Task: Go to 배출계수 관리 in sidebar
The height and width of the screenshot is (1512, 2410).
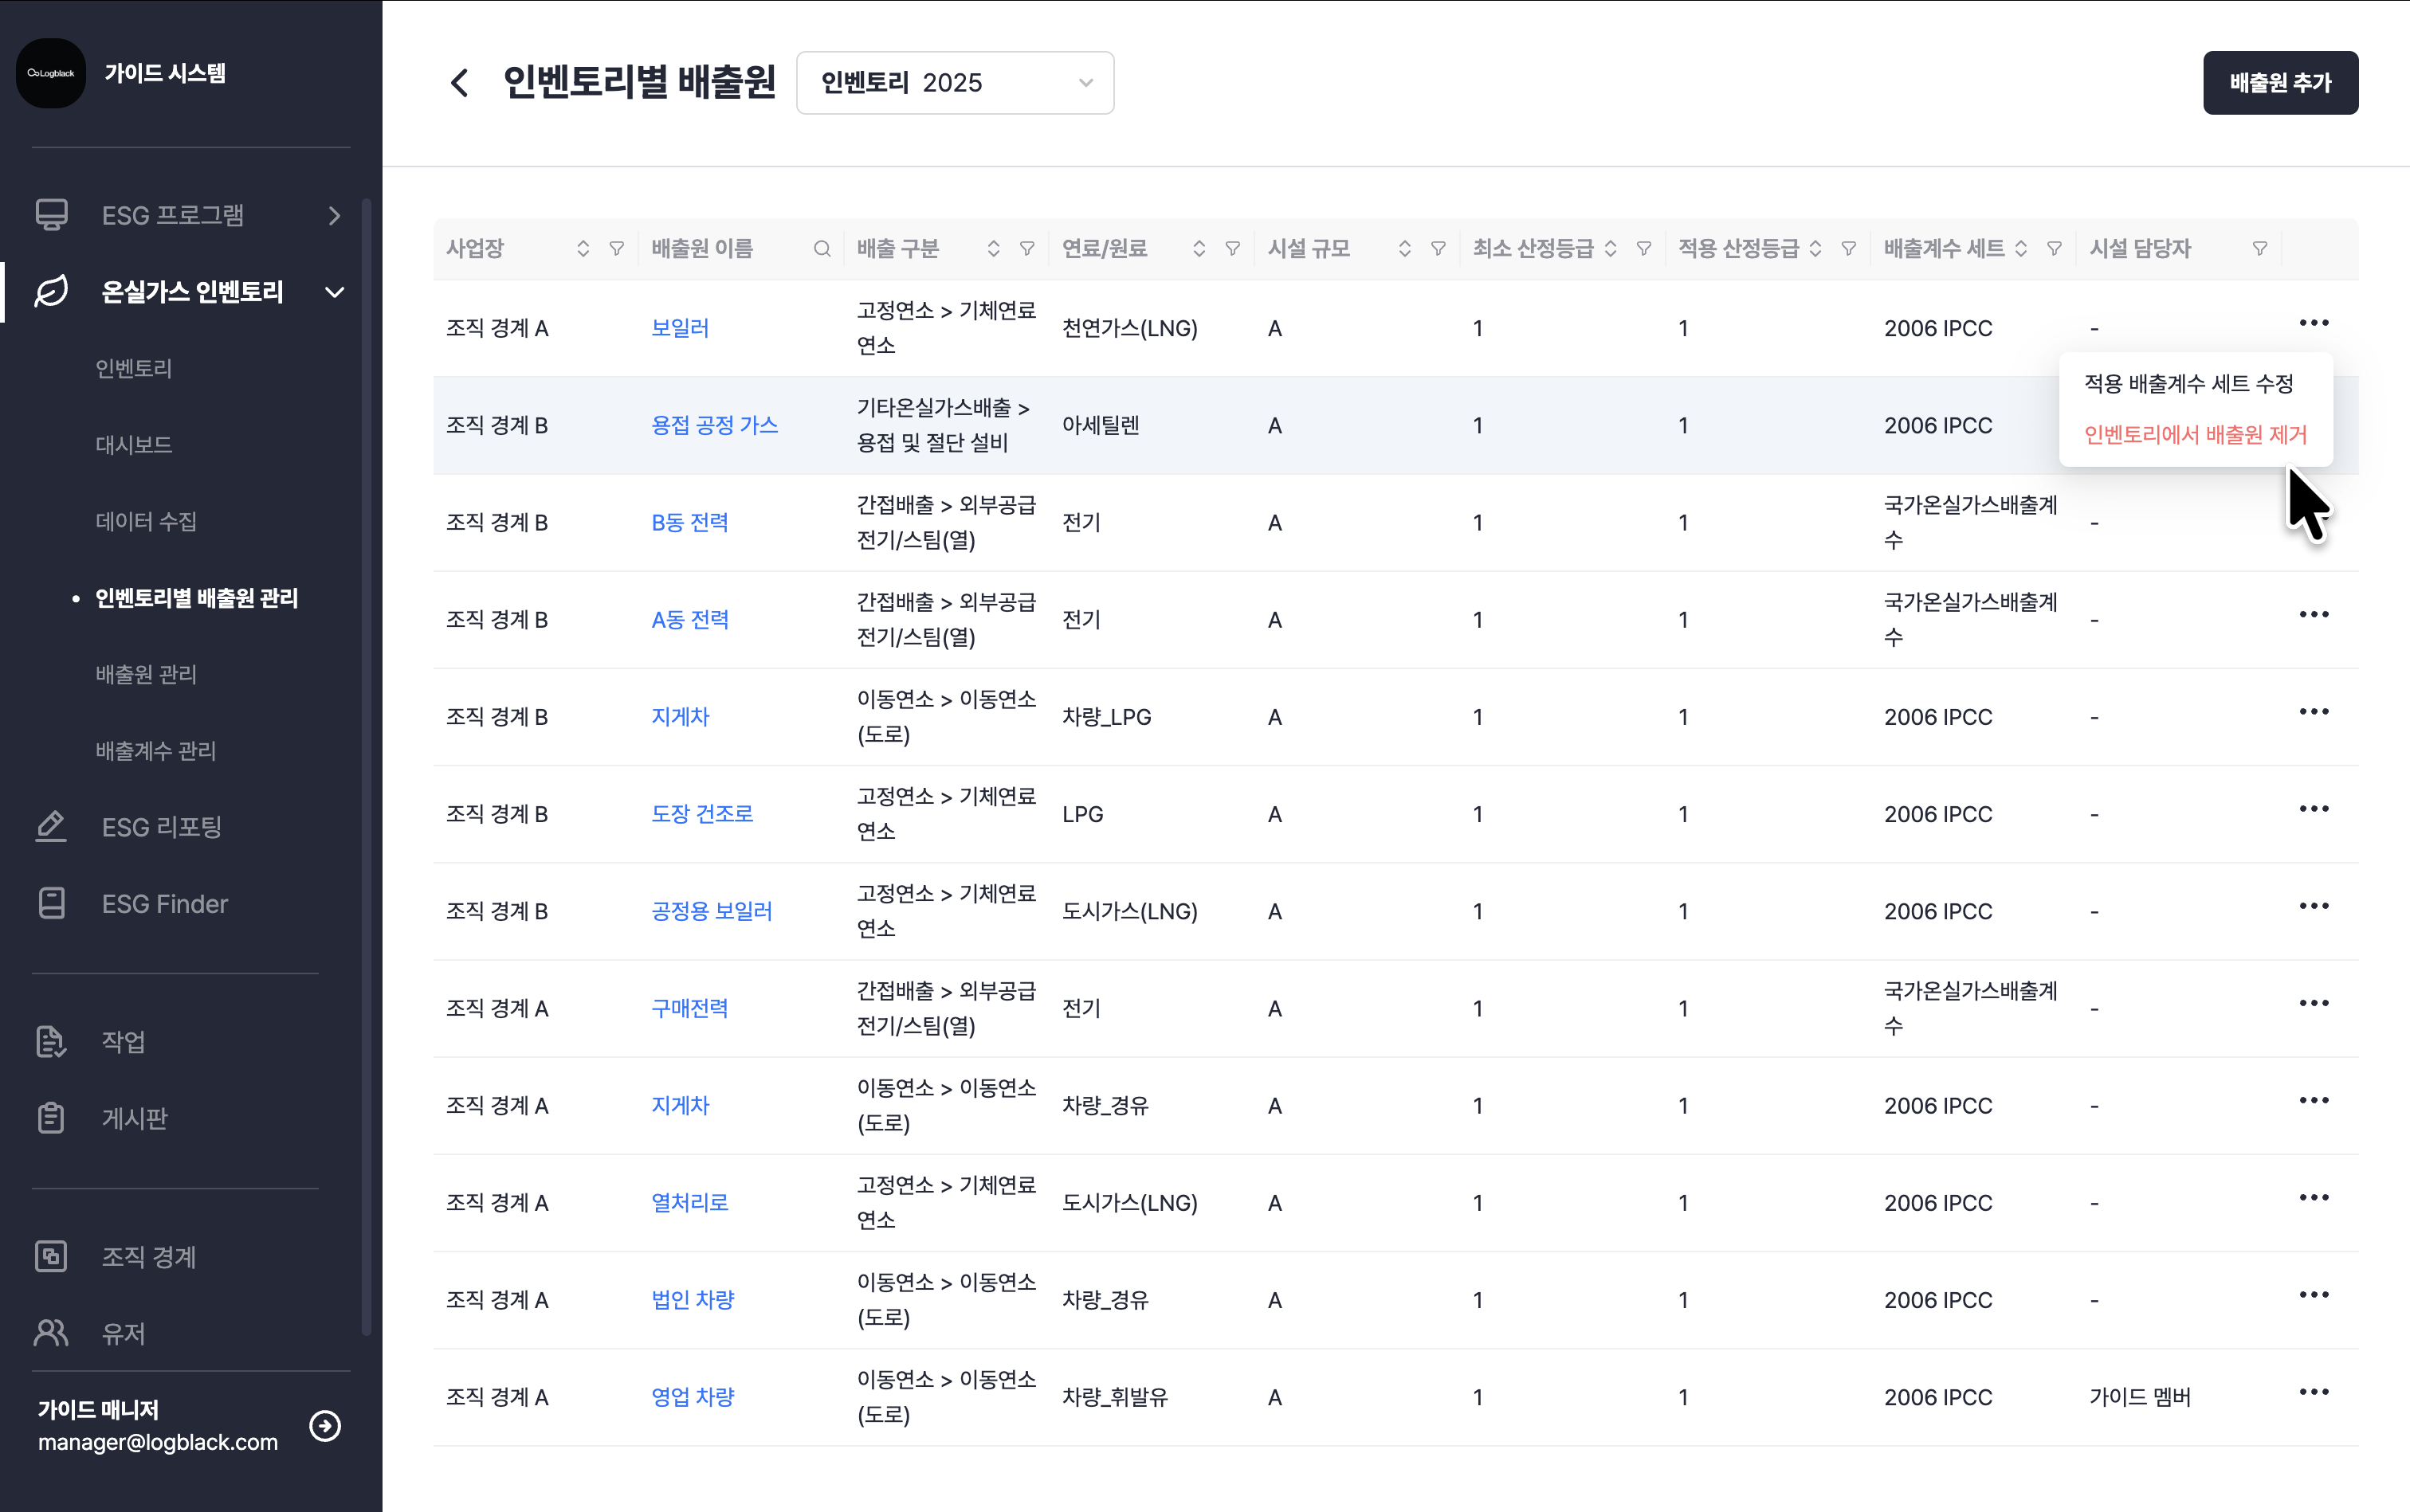Action: [155, 751]
